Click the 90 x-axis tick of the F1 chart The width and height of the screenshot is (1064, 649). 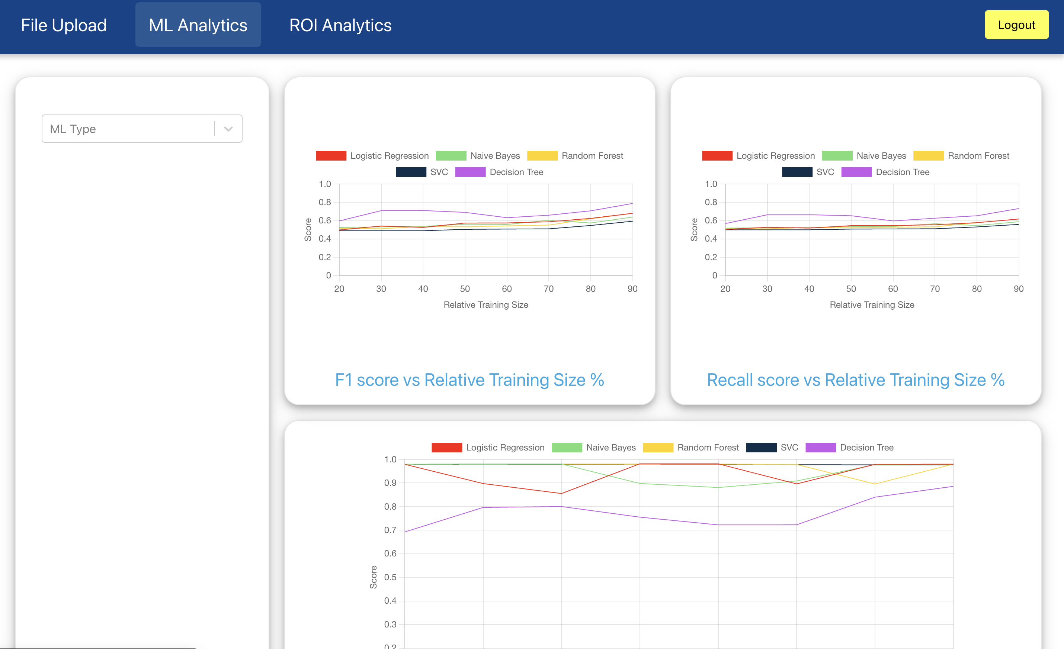pyautogui.click(x=632, y=289)
